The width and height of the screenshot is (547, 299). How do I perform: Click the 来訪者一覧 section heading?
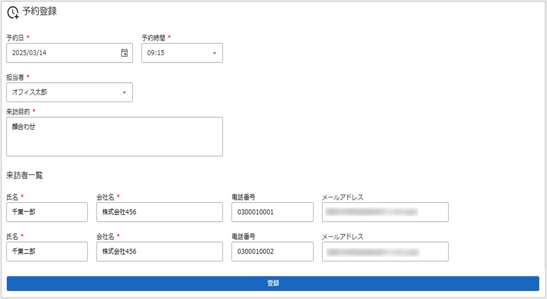(25, 175)
